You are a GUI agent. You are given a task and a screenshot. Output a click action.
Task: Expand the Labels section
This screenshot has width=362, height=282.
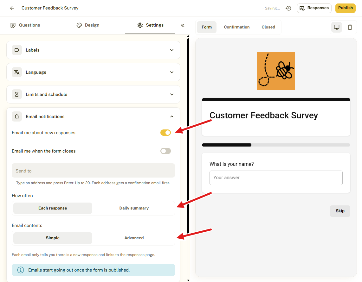point(93,50)
